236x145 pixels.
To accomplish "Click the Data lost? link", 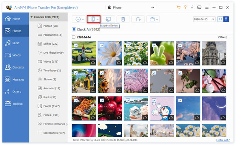I will click(x=223, y=140).
